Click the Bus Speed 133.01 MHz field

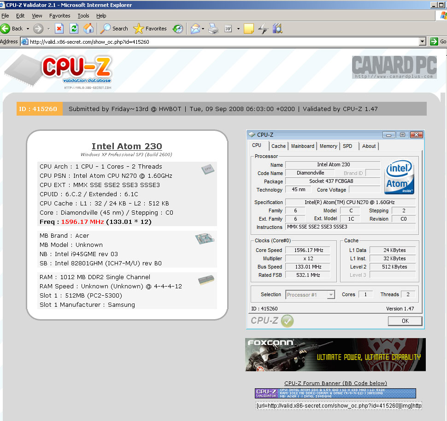tap(308, 267)
